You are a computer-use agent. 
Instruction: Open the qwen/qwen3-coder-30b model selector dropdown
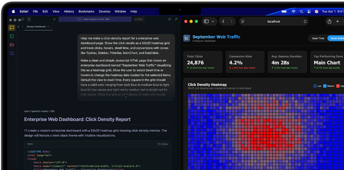(x=95, y=19)
